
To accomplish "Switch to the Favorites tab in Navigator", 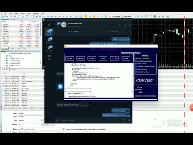I will click(13, 70).
